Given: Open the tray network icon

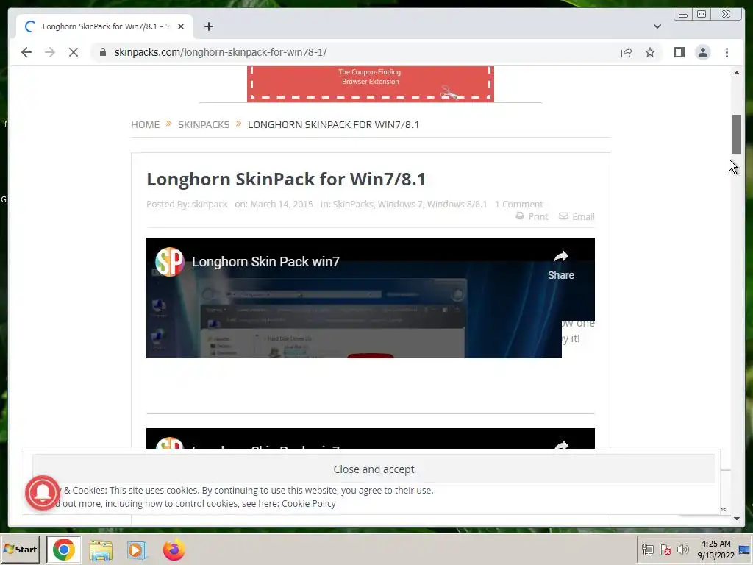Looking at the screenshot, I should click(647, 550).
